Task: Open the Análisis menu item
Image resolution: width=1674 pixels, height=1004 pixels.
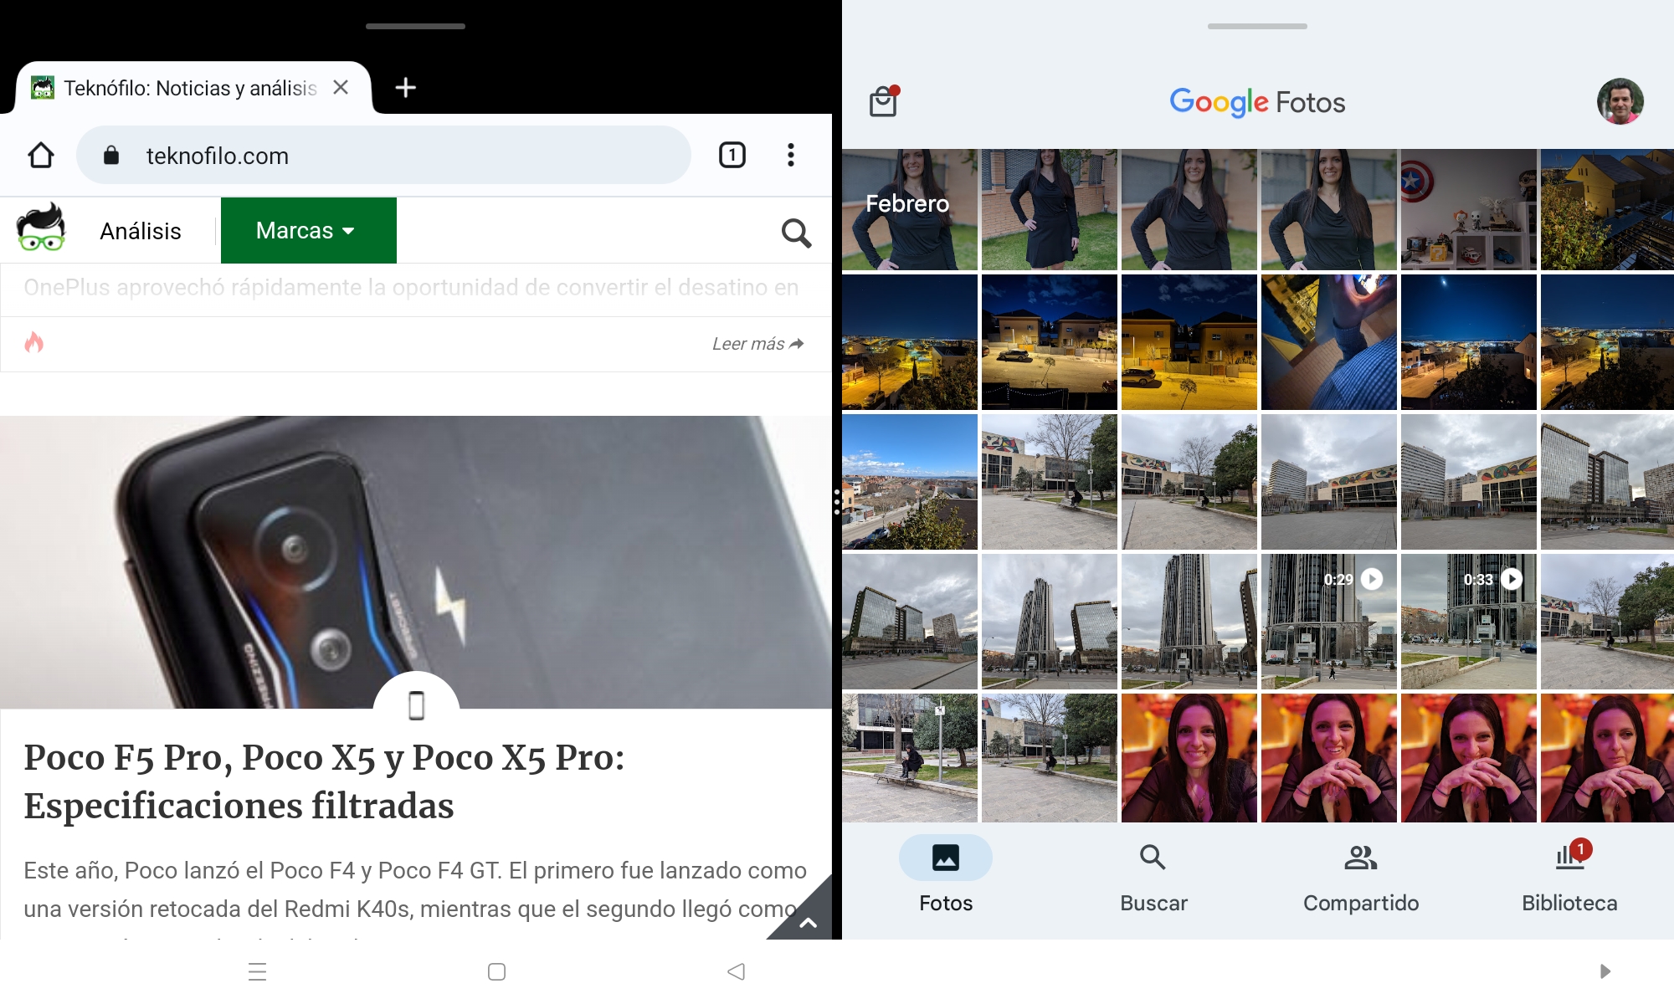Action: pyautogui.click(x=141, y=231)
